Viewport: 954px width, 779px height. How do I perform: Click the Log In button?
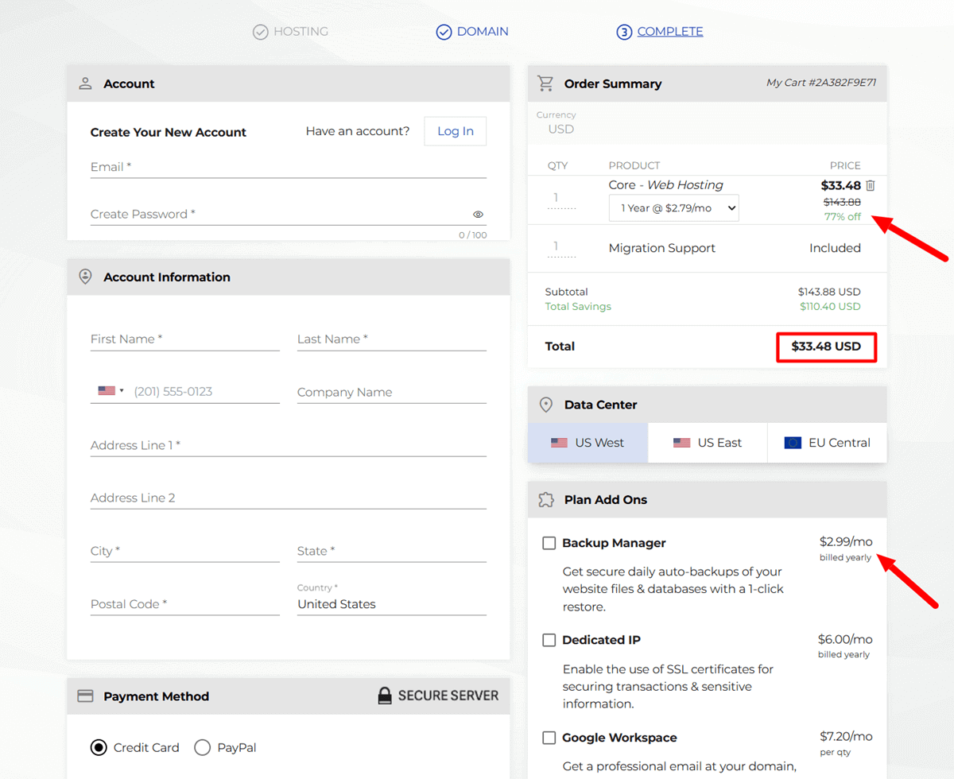click(x=455, y=130)
